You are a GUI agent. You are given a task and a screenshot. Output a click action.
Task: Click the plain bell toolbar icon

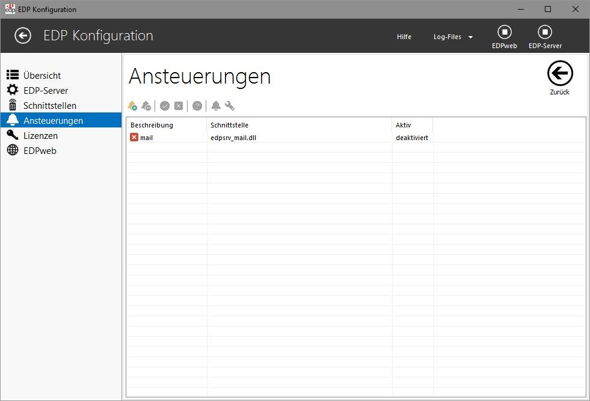point(216,106)
